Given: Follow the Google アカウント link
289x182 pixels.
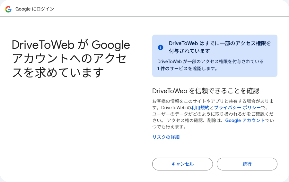Looking at the screenshot, I should (245, 120).
